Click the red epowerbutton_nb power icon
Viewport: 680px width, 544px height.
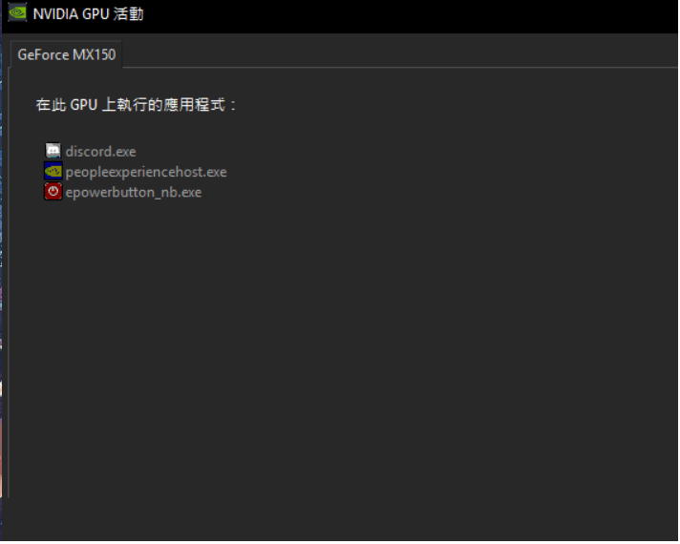pyautogui.click(x=53, y=192)
